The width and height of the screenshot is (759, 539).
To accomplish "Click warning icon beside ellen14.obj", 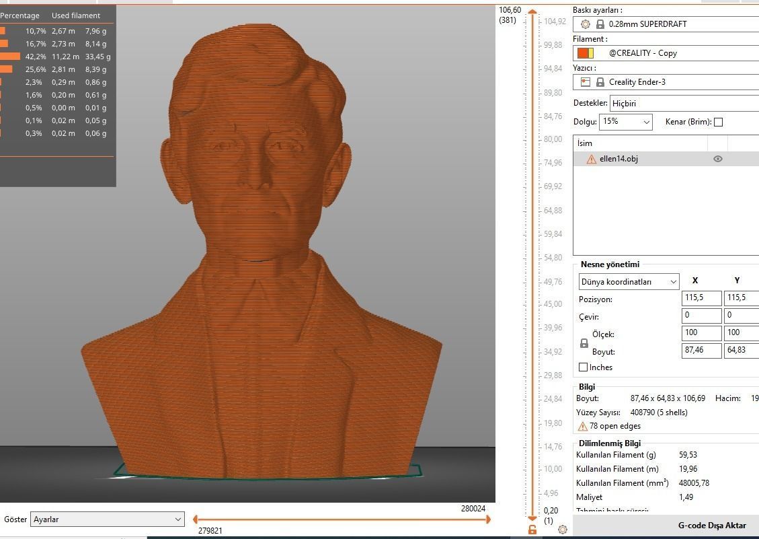I will 591,159.
